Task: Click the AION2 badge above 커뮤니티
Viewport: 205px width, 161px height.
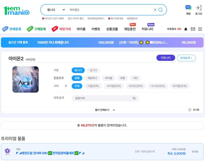Action: coord(151,25)
